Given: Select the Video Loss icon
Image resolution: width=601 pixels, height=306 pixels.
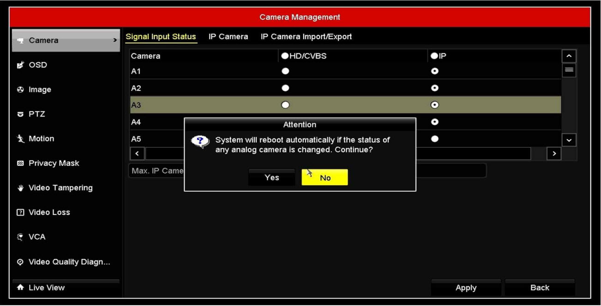Looking at the screenshot, I should click(20, 212).
